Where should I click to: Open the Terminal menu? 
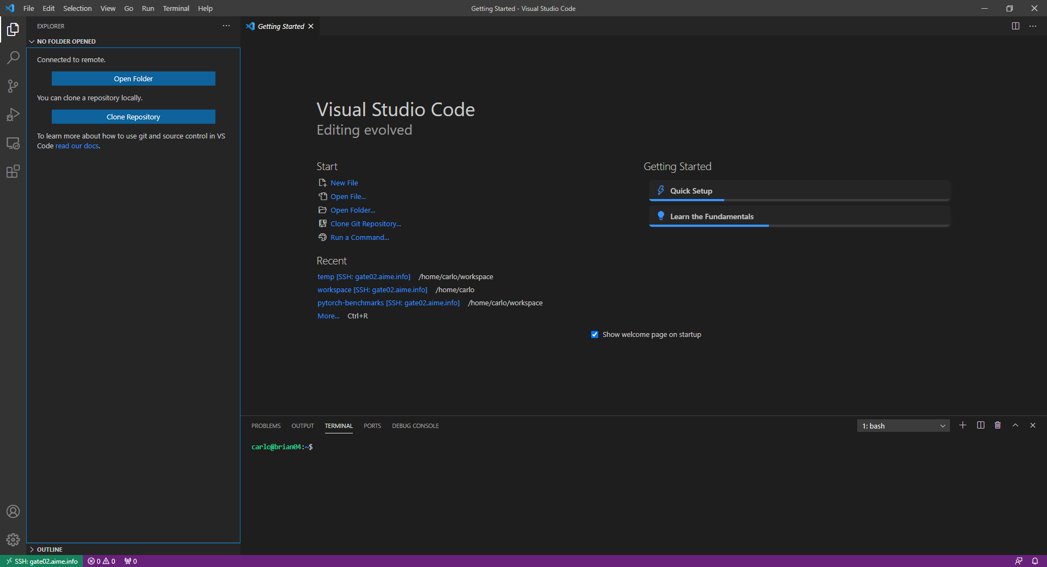tap(176, 8)
